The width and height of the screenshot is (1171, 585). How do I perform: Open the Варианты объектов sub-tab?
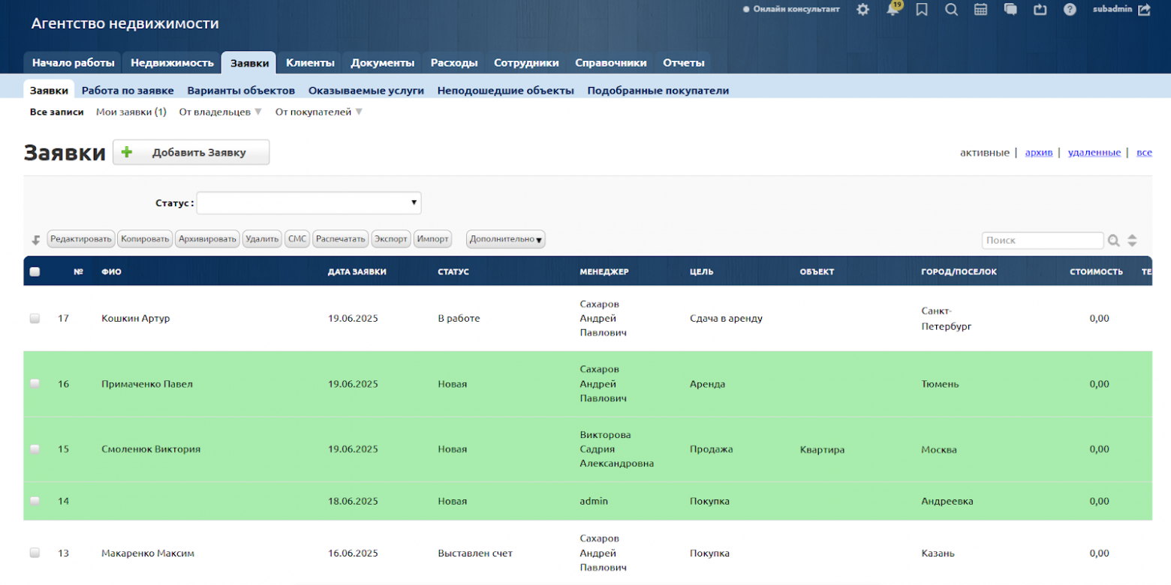coord(241,91)
